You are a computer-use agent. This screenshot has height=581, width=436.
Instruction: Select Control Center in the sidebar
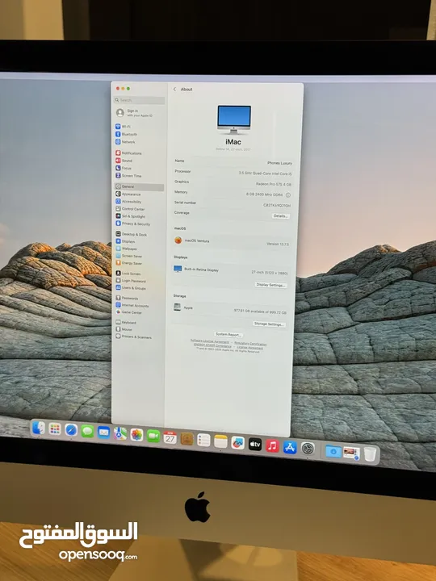coord(130,209)
